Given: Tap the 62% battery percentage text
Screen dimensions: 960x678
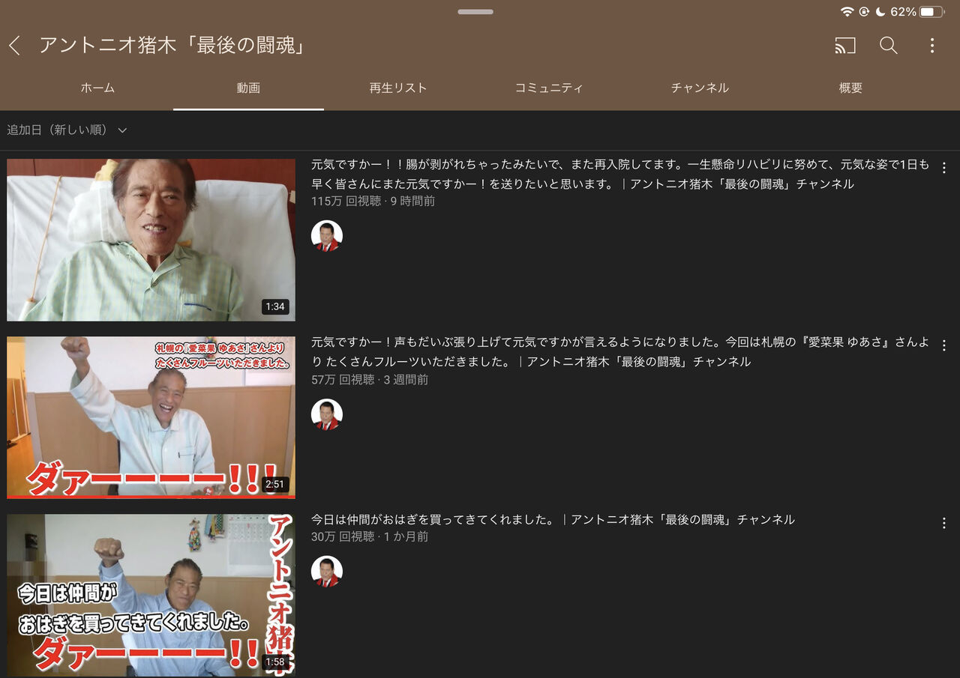Looking at the screenshot, I should [x=903, y=12].
